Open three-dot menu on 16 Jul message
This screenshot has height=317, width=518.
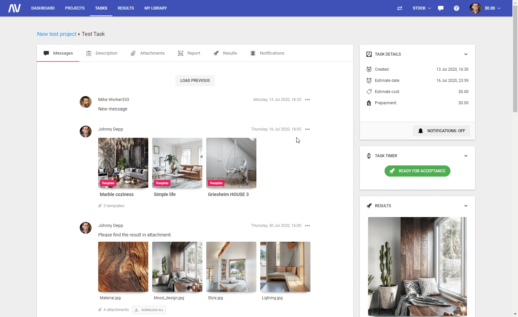coord(307,129)
